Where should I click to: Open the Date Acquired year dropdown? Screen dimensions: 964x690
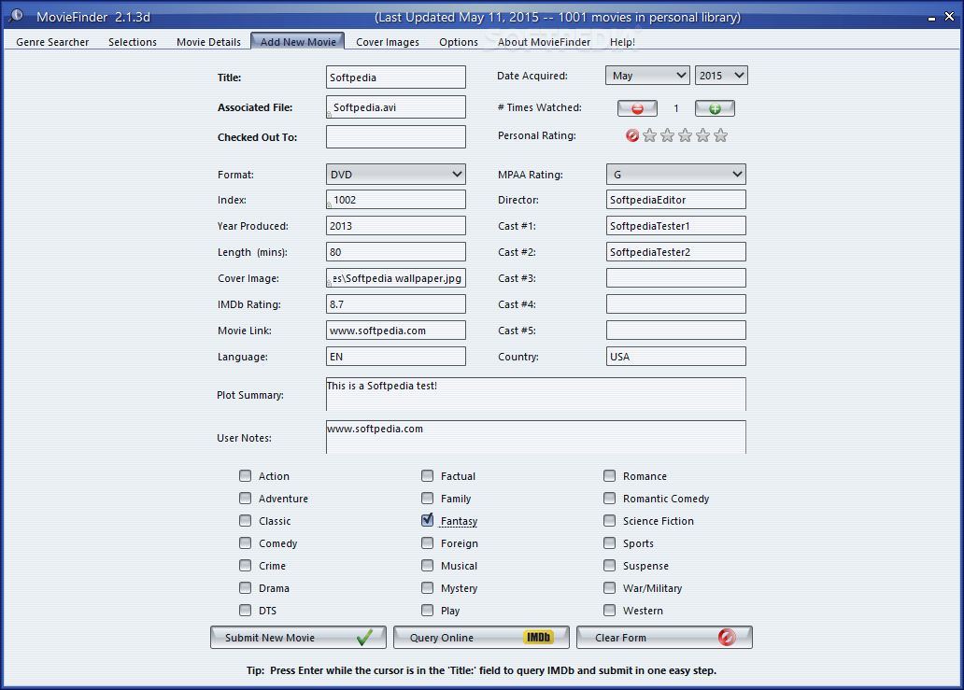[721, 75]
